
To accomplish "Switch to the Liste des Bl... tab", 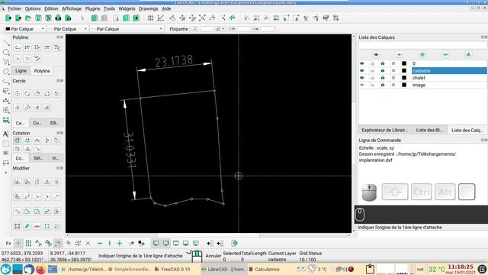I will (x=429, y=130).
